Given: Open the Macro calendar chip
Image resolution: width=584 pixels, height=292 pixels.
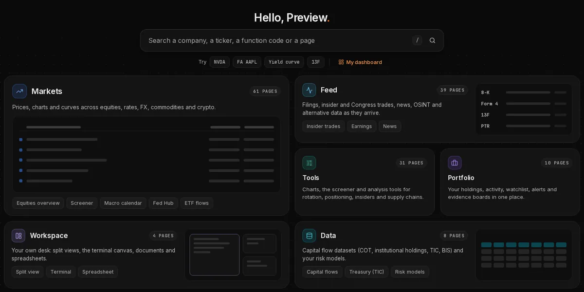Looking at the screenshot, I should (123, 203).
